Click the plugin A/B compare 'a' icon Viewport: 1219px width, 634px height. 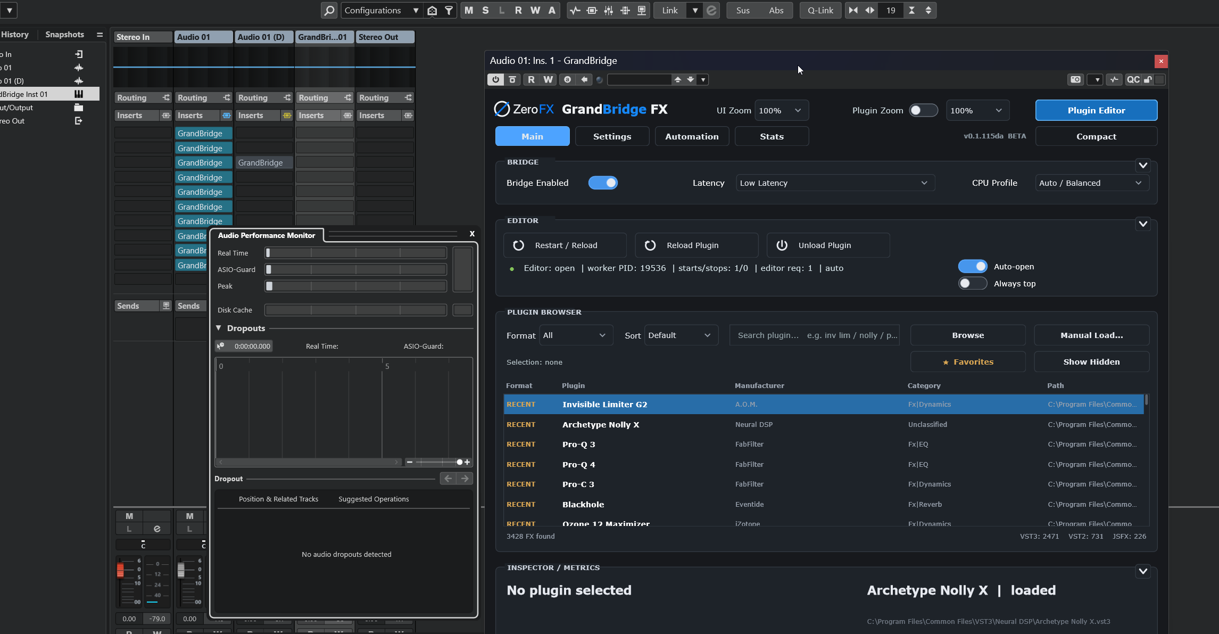pyautogui.click(x=568, y=79)
